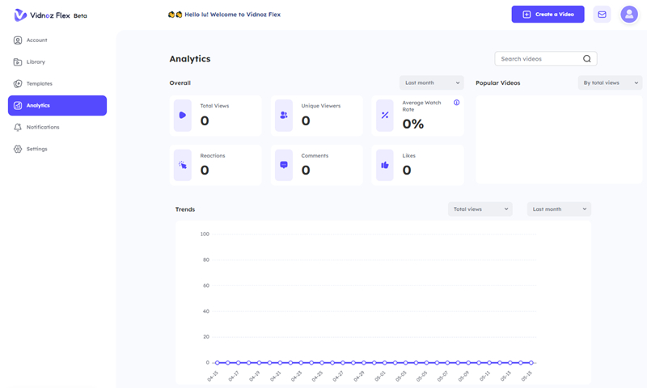Open the Overall Last month dropdown
This screenshot has height=388, width=647.
(x=432, y=83)
